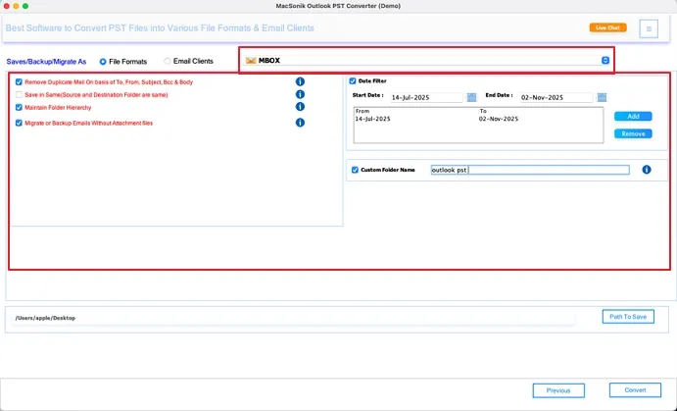The width and height of the screenshot is (677, 411).
Task: Select the 14-Jul-2025 date range row
Action: pyautogui.click(x=478, y=119)
